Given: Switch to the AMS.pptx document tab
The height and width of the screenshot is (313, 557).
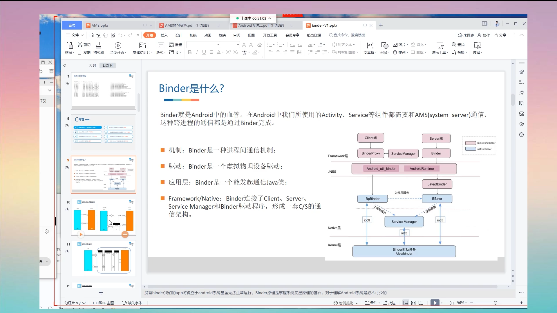Looking at the screenshot, I should tap(100, 26).
